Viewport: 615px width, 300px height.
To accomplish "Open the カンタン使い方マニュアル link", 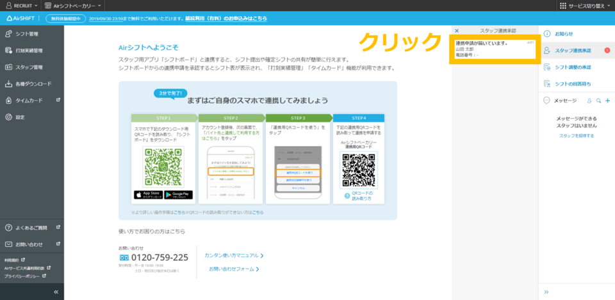I will [233, 255].
